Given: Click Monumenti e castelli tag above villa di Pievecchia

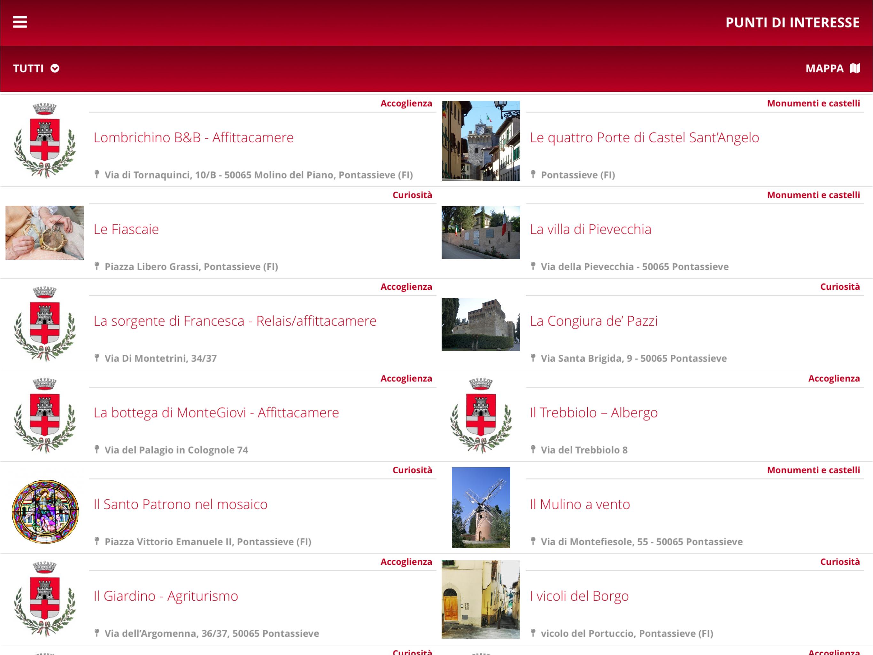Looking at the screenshot, I should pyautogui.click(x=813, y=195).
